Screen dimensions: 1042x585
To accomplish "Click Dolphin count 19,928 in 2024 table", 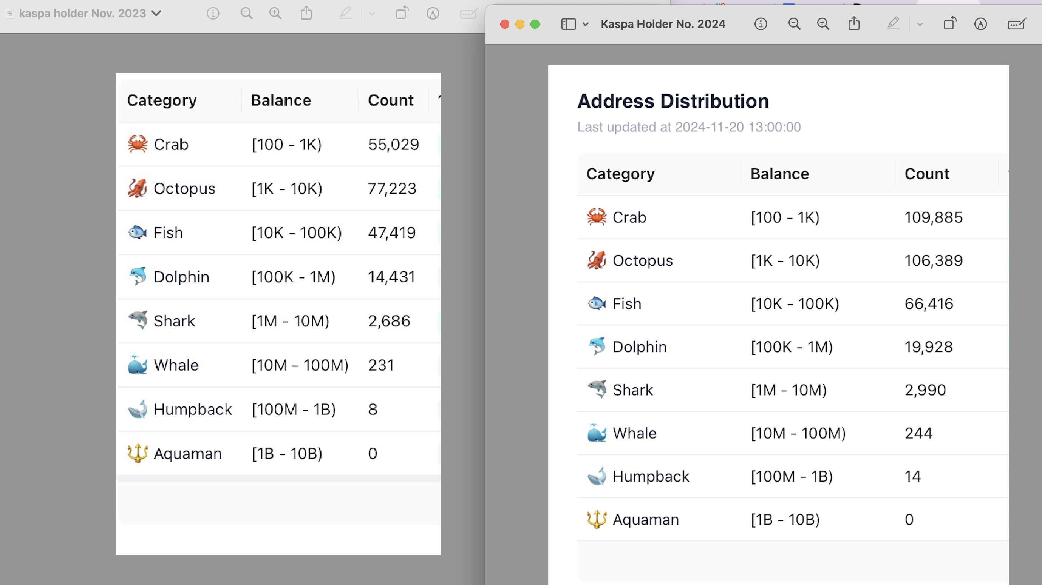I will coord(929,347).
